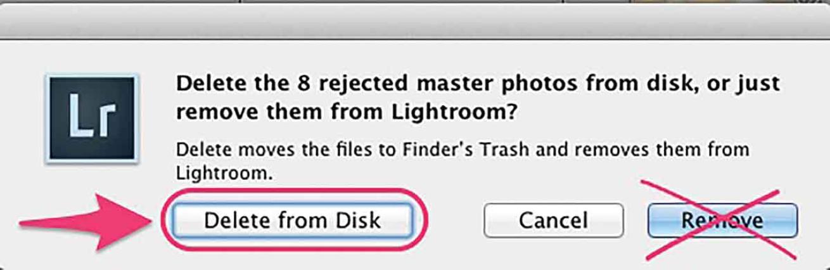The width and height of the screenshot is (830, 270).
Task: Click 'Delete moves the files' description line
Action: tap(253, 150)
